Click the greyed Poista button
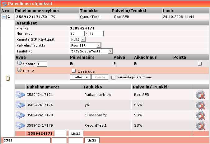The image size is (210, 144). coord(100,77)
